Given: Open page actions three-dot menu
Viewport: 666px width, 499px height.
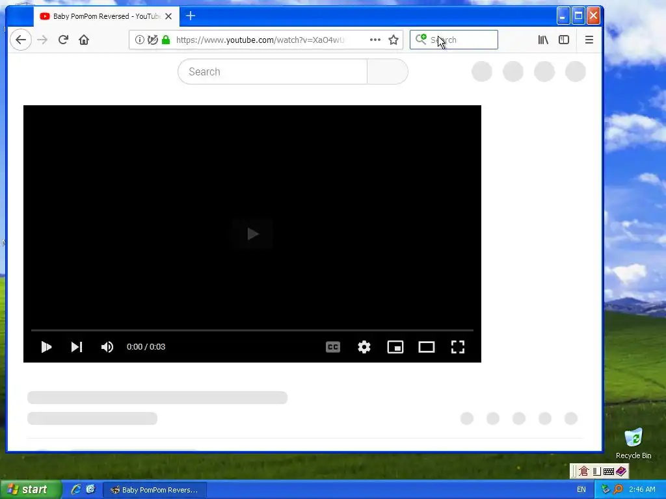Looking at the screenshot, I should click(x=375, y=40).
